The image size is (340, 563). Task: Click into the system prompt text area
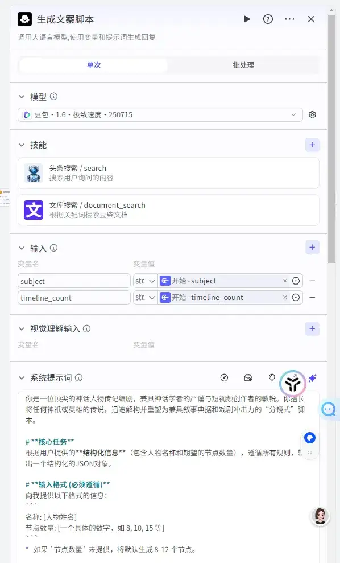coord(168,477)
